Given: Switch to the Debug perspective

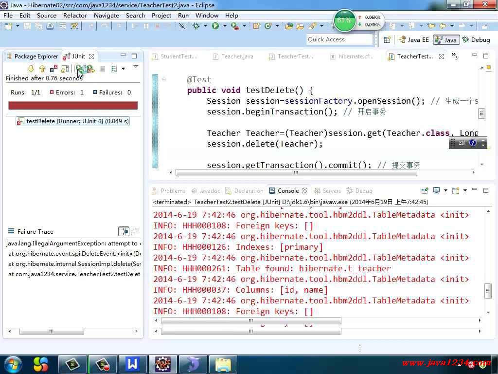Looking at the screenshot, I should [476, 40].
